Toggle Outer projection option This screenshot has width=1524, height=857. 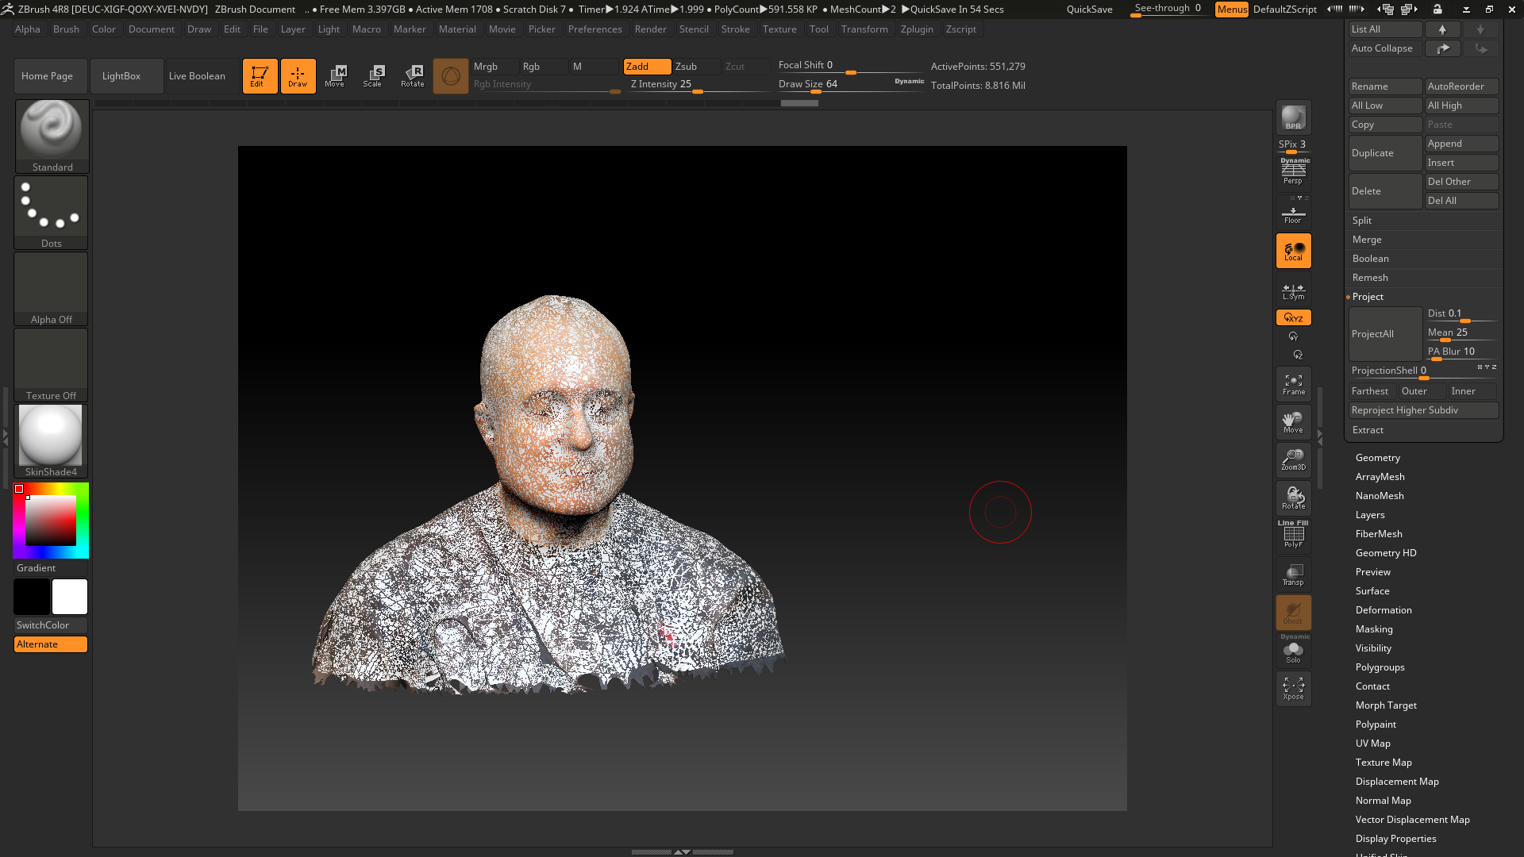click(x=1421, y=391)
